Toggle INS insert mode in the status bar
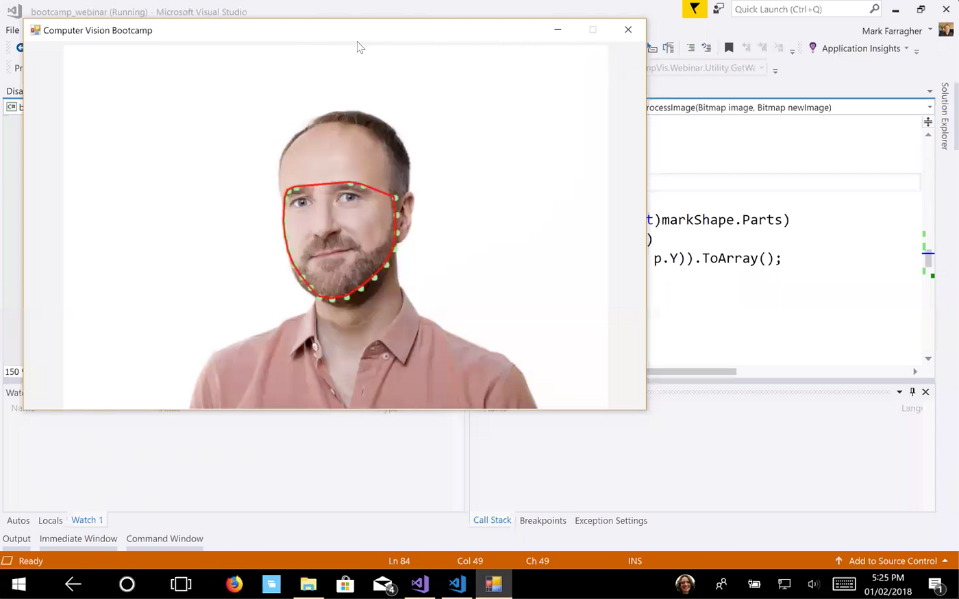Screen dimensions: 959x599 pos(634,561)
